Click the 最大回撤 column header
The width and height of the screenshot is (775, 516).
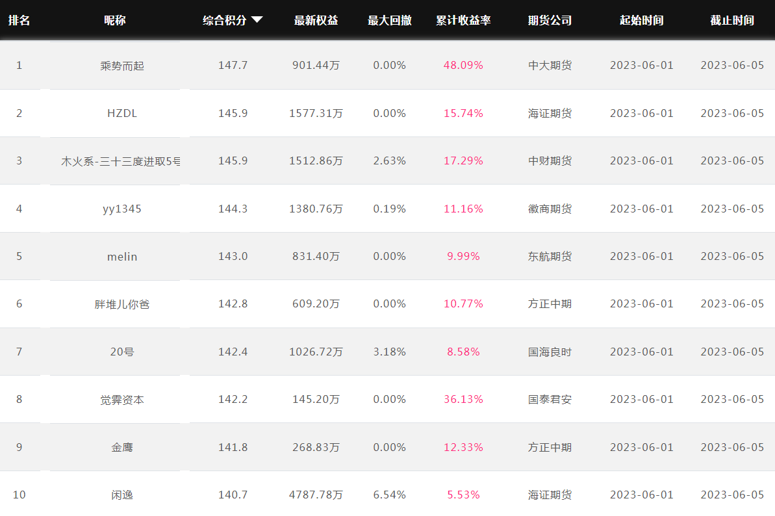coord(390,20)
